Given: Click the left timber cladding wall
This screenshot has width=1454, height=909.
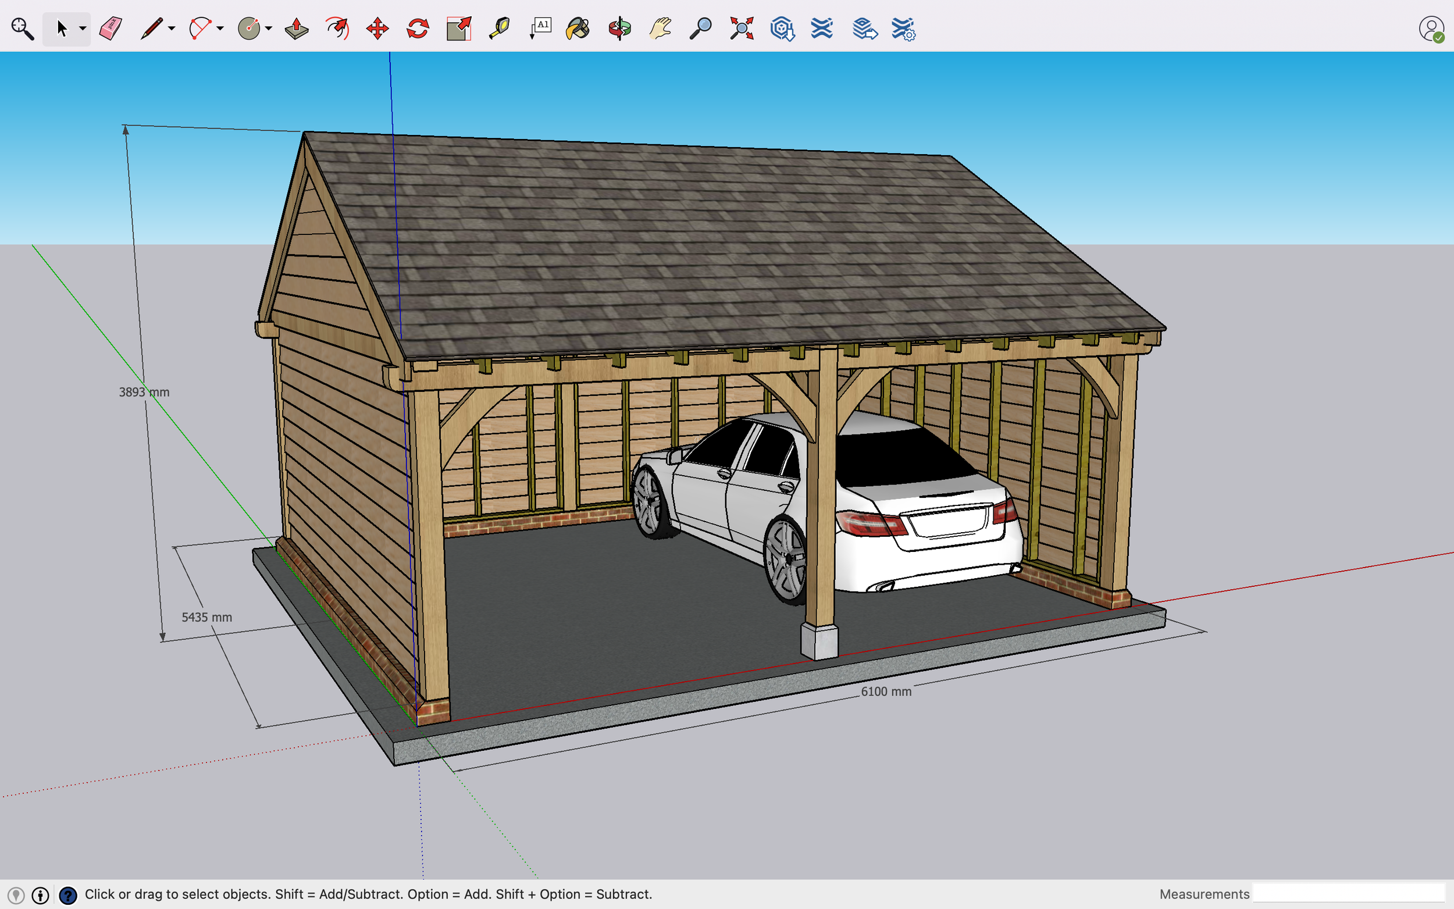Looking at the screenshot, I should (348, 499).
